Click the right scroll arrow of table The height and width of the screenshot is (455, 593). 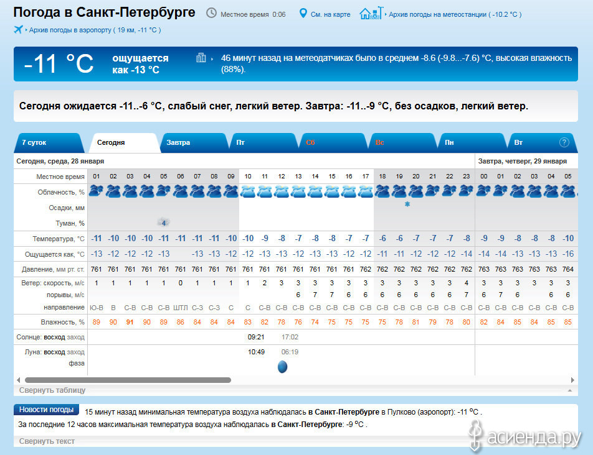pos(572,380)
